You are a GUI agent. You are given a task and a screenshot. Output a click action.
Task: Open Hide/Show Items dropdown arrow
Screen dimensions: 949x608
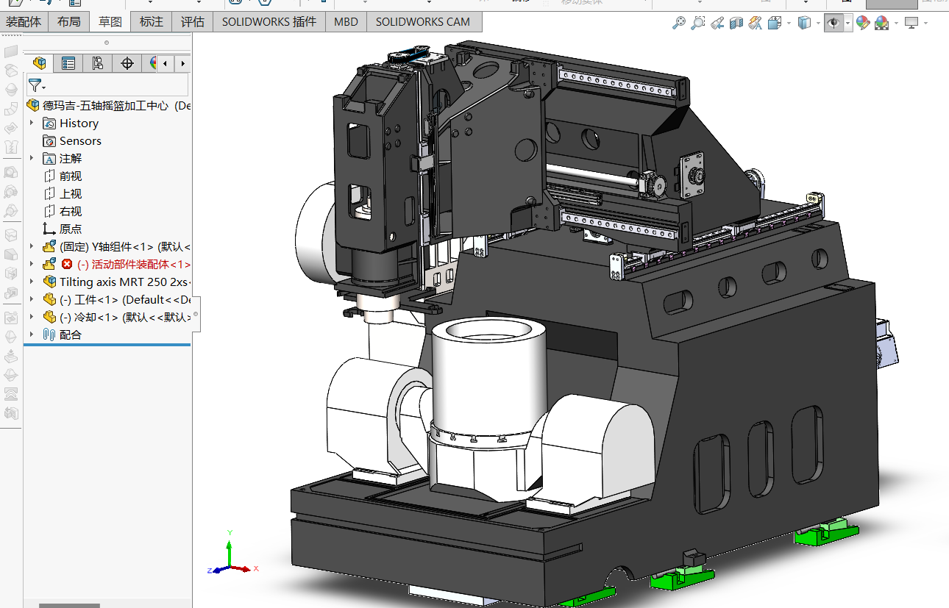coord(847,24)
